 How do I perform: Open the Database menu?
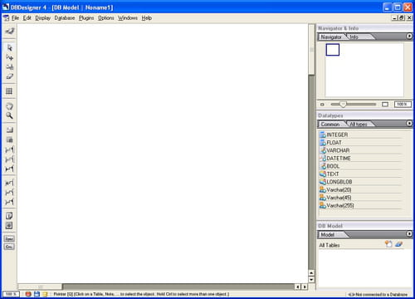[65, 18]
